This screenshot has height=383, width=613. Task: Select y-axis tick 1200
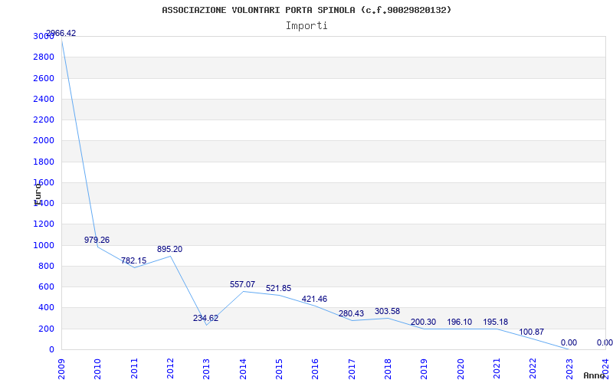tap(44, 224)
